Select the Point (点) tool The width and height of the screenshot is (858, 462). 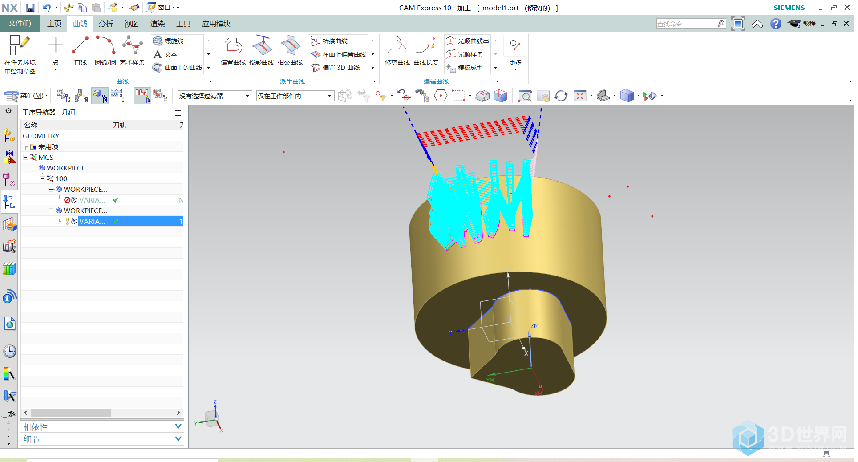(x=55, y=52)
